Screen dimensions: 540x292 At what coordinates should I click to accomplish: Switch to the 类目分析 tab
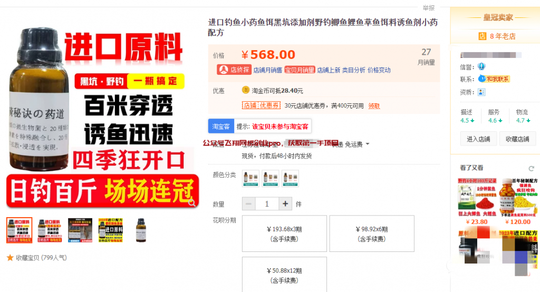[353, 70]
